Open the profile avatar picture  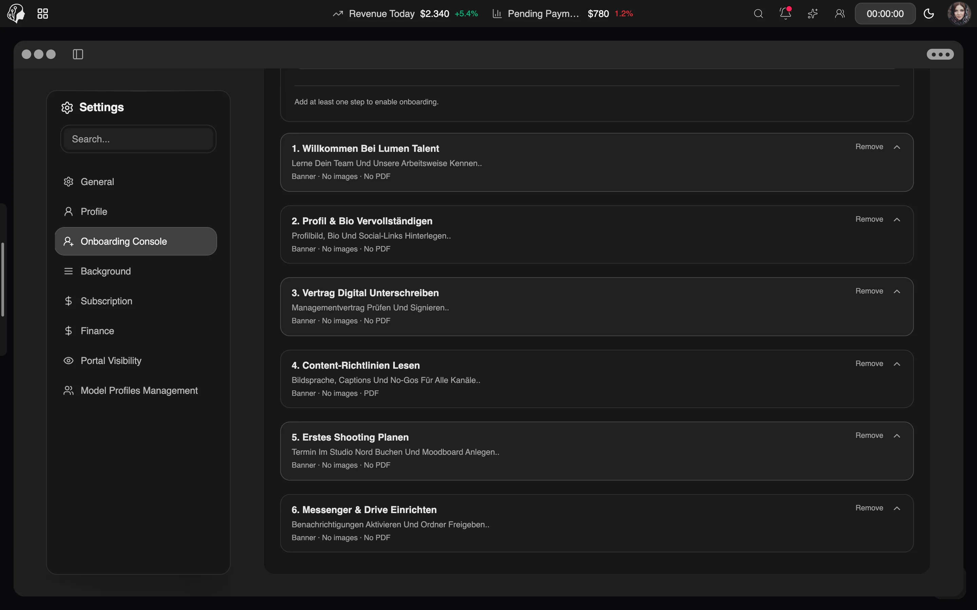pos(959,13)
